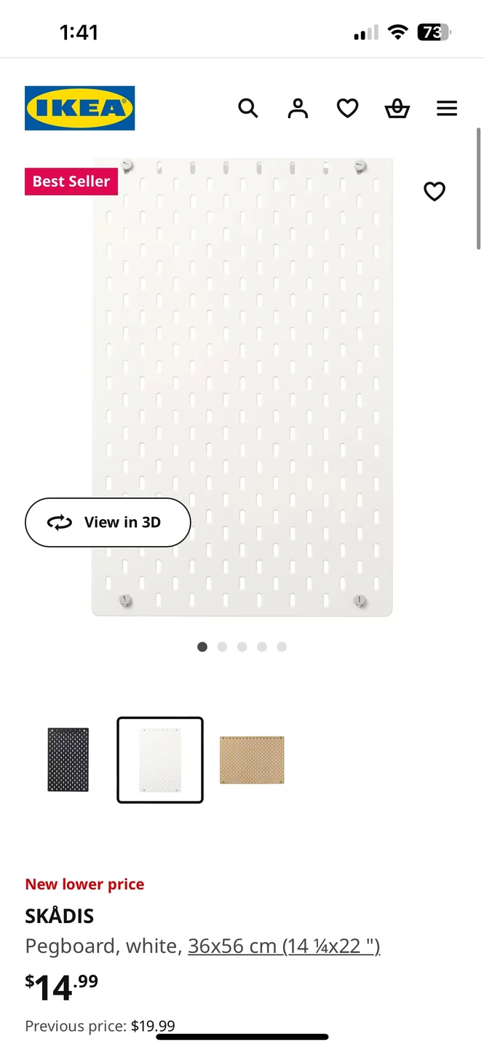This screenshot has height=1050, width=484.
Task: Jump to second image carousel dot
Action: [x=222, y=647]
